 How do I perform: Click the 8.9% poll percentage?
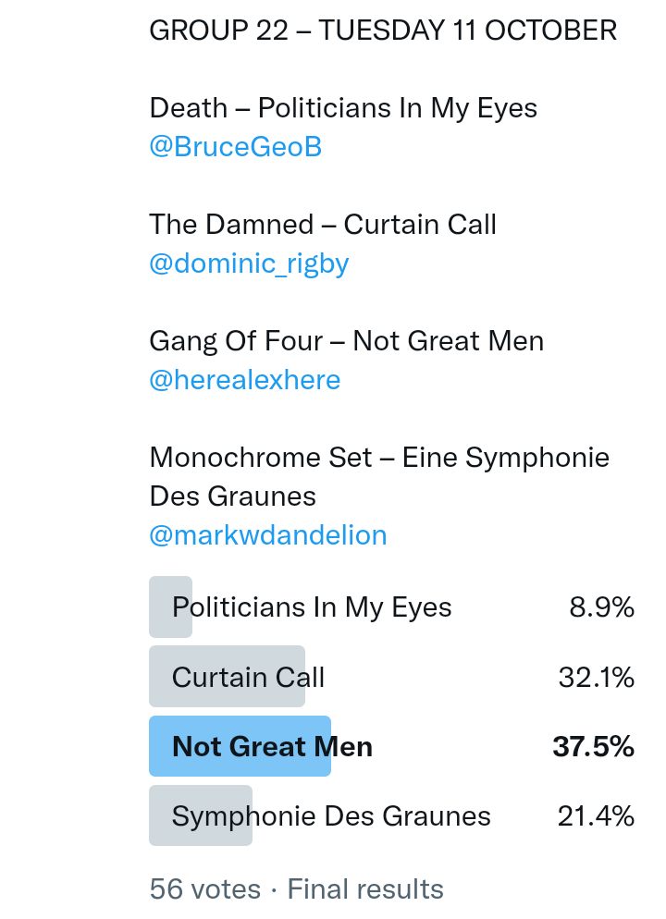[x=601, y=607]
